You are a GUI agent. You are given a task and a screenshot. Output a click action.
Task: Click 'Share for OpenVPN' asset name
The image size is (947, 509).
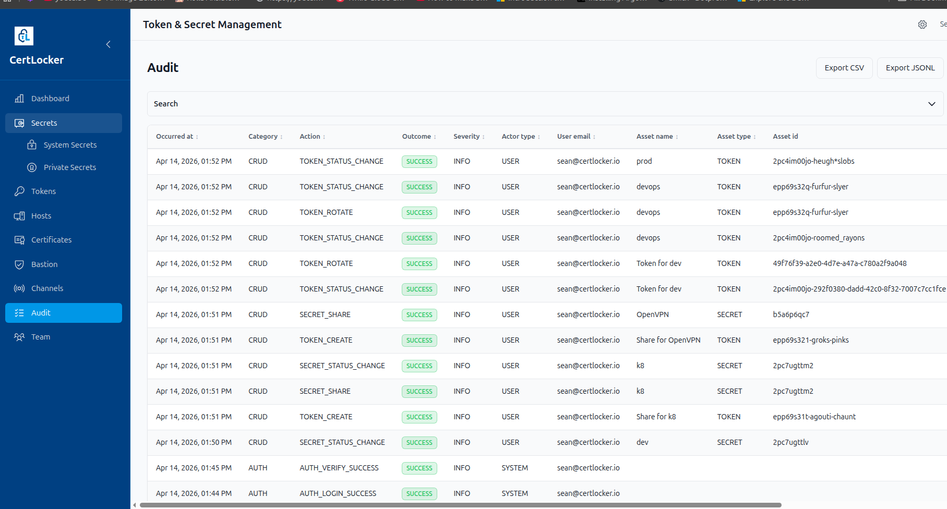point(668,341)
